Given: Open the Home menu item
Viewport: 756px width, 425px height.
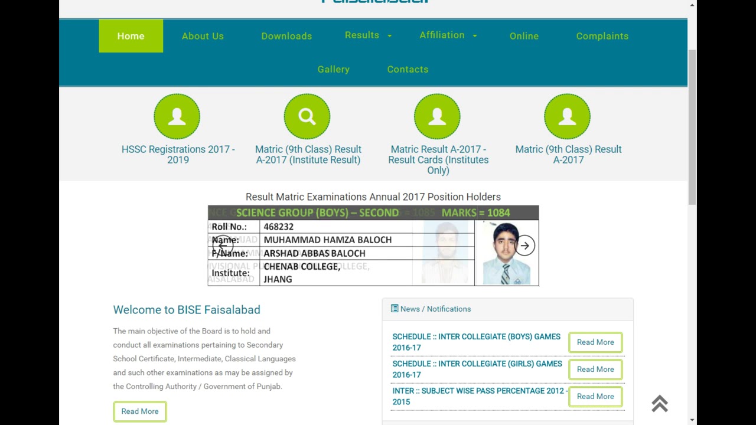Looking at the screenshot, I should (x=131, y=36).
